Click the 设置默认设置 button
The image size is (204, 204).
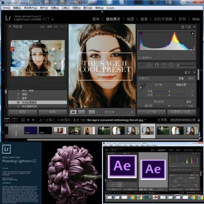click(182, 112)
